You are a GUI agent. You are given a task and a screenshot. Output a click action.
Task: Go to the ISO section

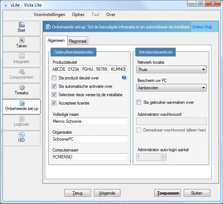point(21,138)
